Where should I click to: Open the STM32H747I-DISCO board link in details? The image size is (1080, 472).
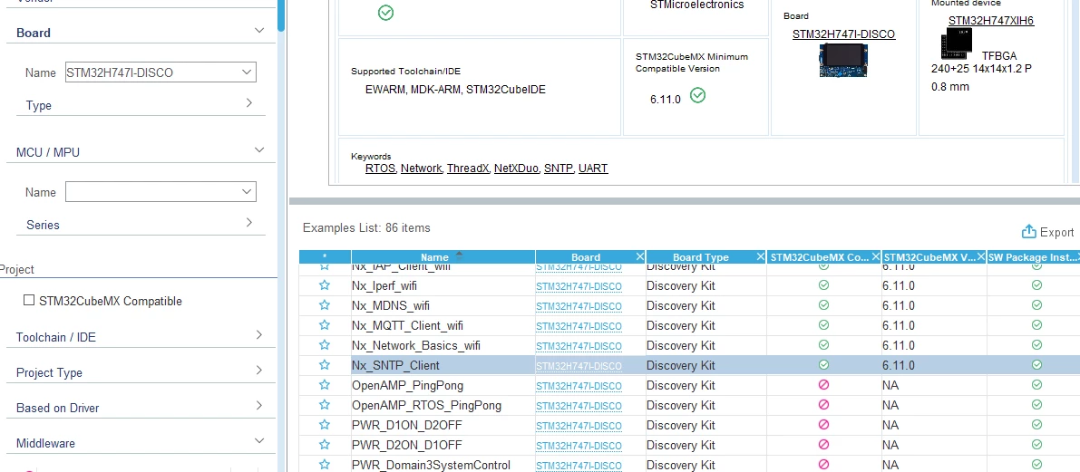coord(843,34)
